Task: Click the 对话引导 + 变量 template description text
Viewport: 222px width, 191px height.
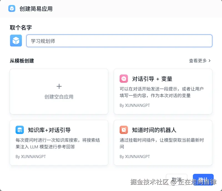Action: click(x=162, y=92)
